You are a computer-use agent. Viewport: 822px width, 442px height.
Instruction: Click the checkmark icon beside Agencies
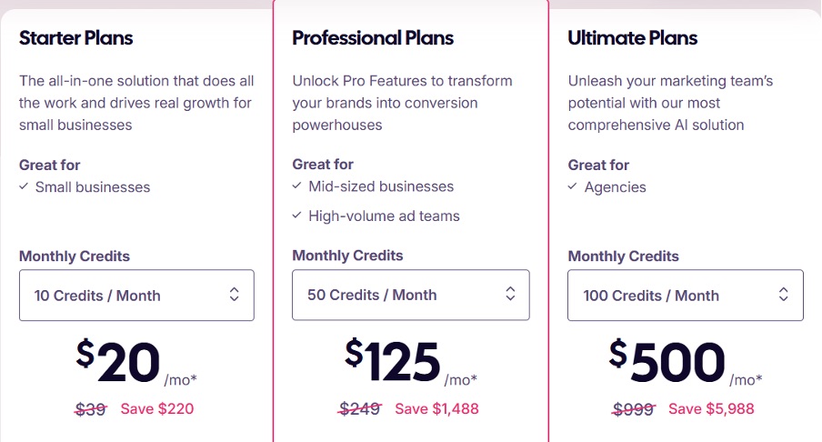coord(573,187)
